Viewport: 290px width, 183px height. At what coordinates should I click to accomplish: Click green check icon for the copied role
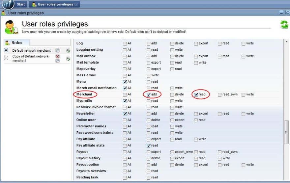68,59
